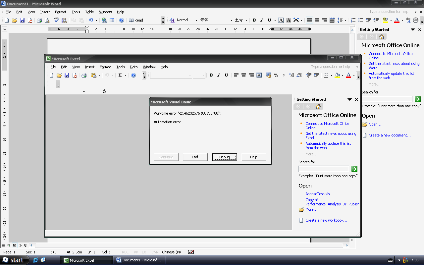Open the 五号 font size dropdown
Viewport: 424px width, 265px height.
click(x=246, y=20)
